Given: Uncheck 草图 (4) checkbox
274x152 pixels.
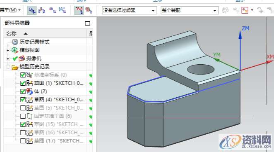Looking at the screenshot, I should coord(23,99).
